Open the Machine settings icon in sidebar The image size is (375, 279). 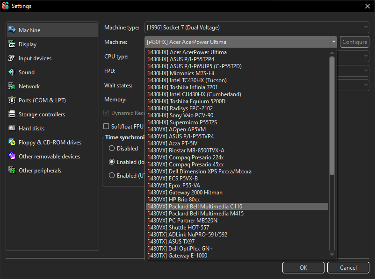coord(12,30)
